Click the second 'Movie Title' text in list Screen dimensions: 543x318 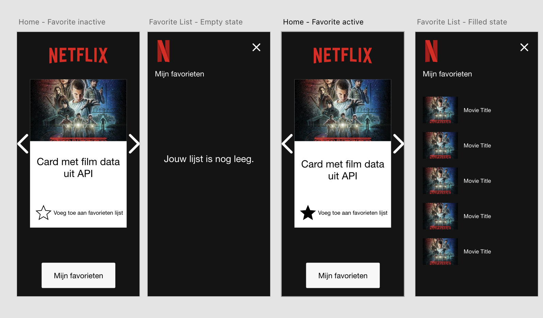477,146
